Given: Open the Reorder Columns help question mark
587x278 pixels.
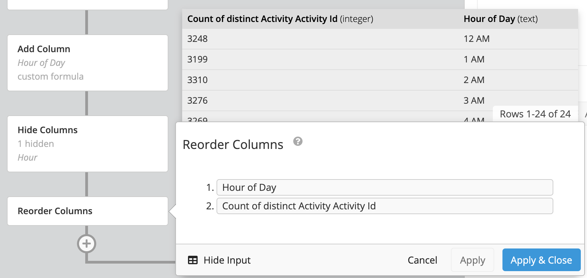Looking at the screenshot, I should coord(298,141).
